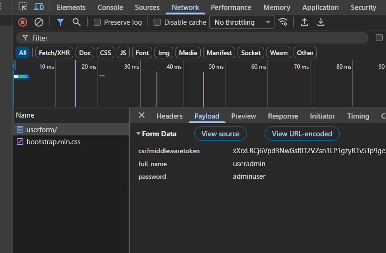The image size is (386, 253).
Task: Open the Performance panel tab
Action: pos(231,7)
